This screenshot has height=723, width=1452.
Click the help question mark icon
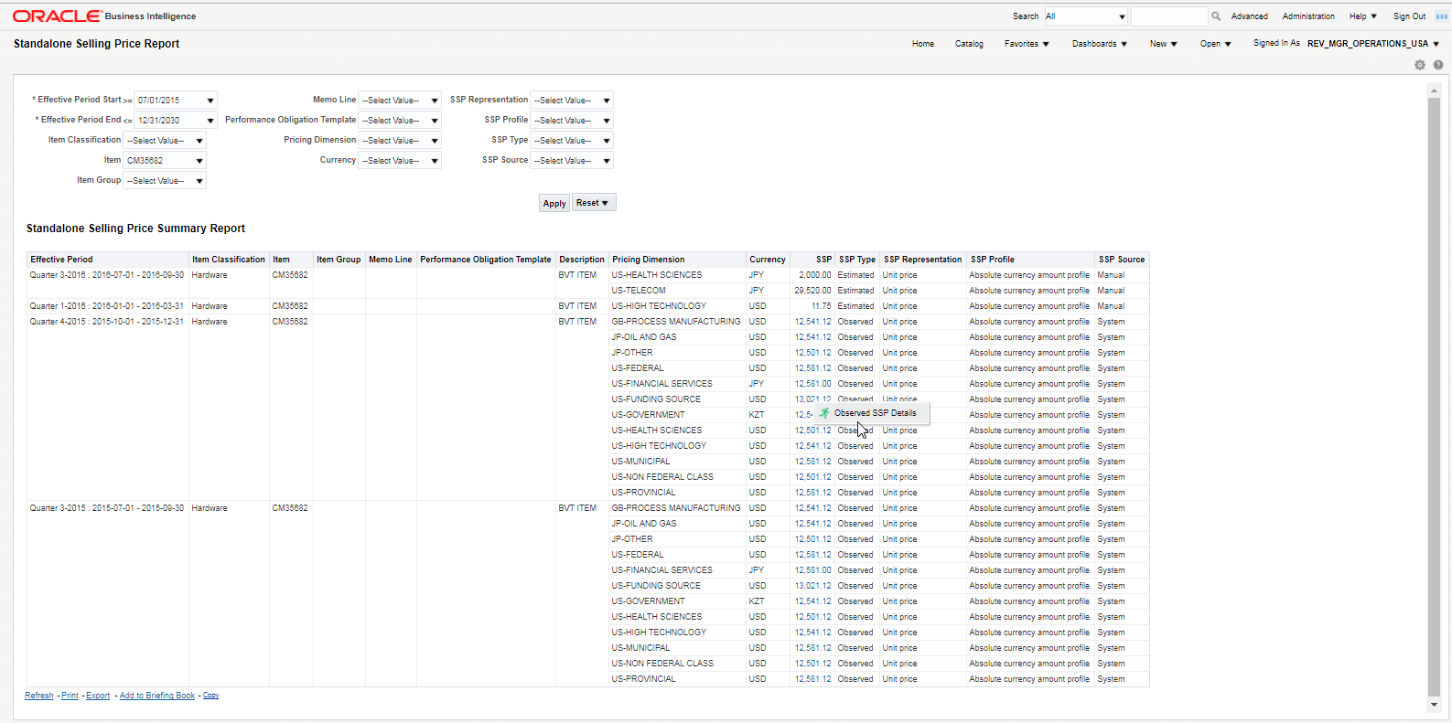coord(1438,65)
